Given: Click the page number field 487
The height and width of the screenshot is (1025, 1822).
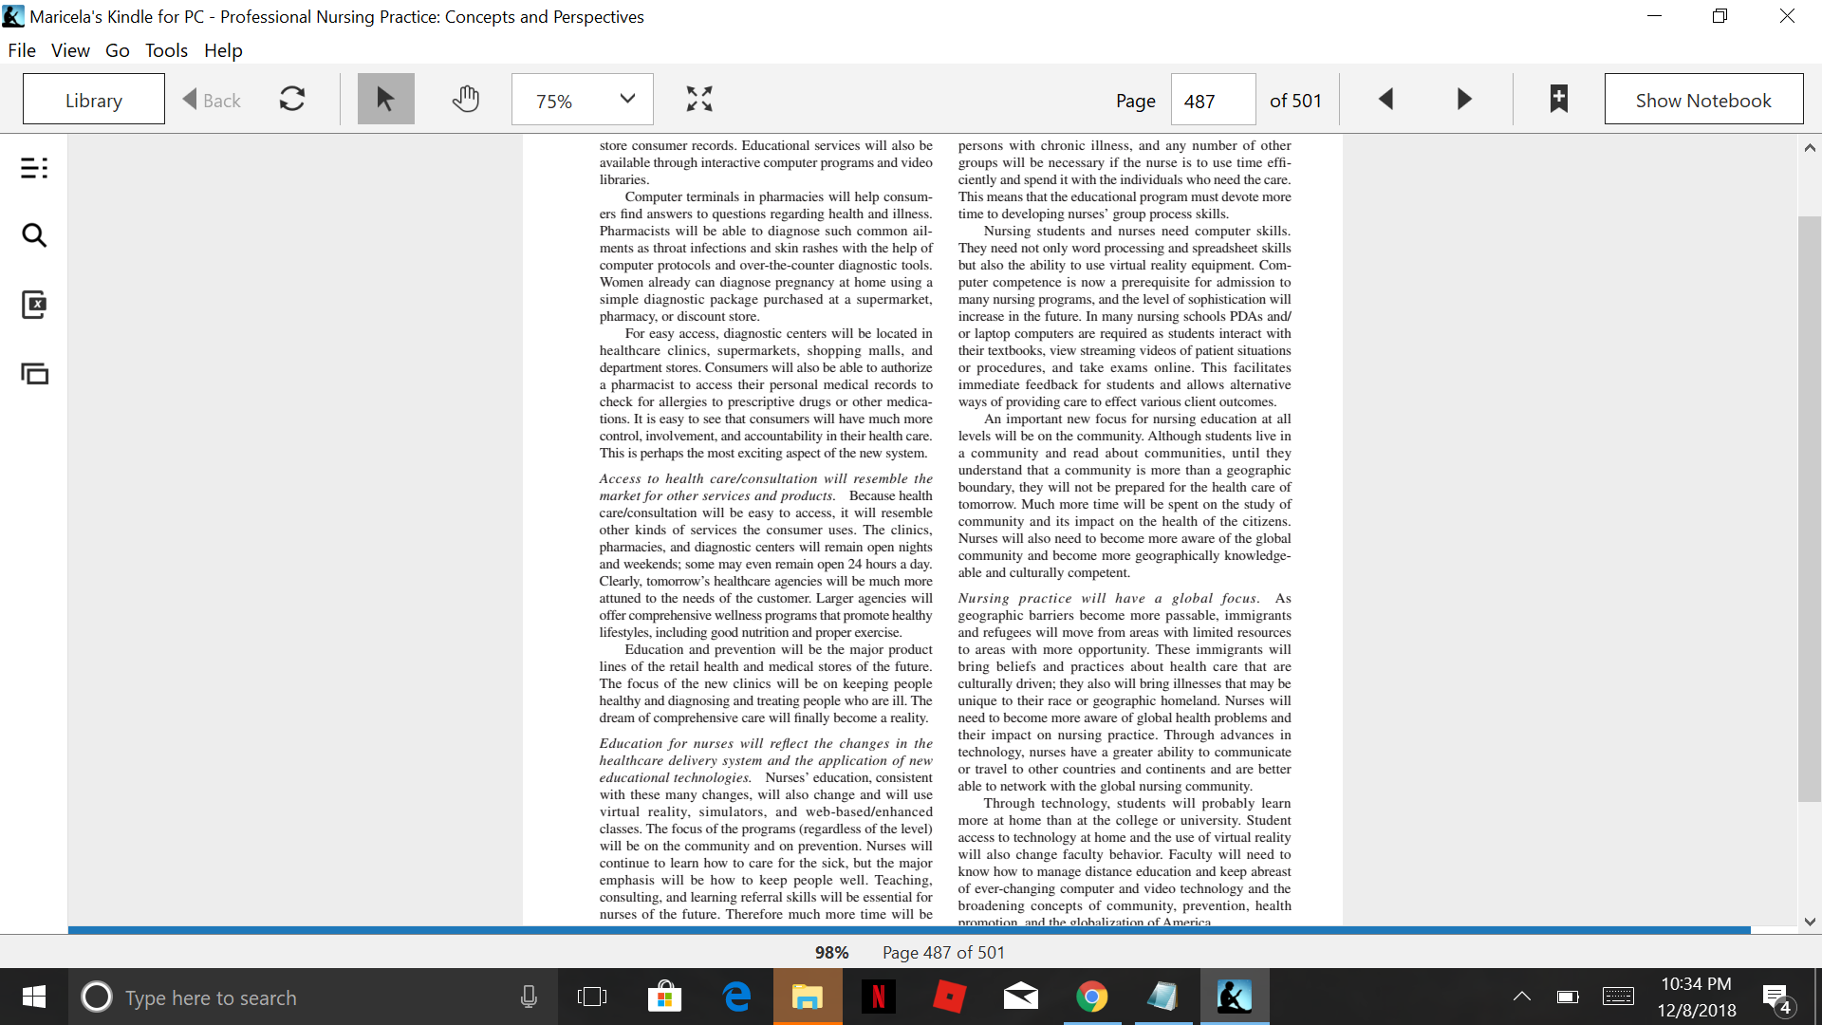Looking at the screenshot, I should 1213,100.
